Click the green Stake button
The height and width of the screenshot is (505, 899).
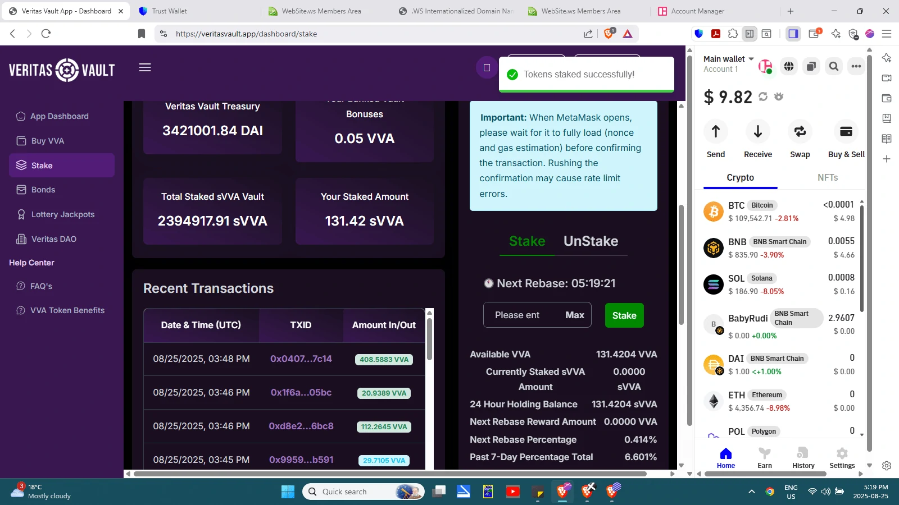coord(624,315)
